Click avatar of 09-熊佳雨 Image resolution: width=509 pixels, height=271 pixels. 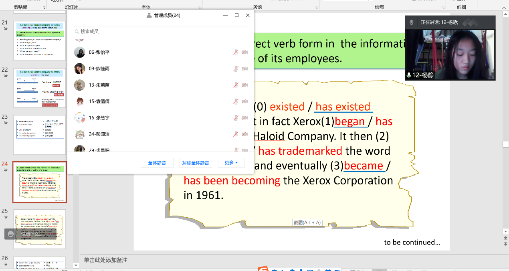pos(80,69)
